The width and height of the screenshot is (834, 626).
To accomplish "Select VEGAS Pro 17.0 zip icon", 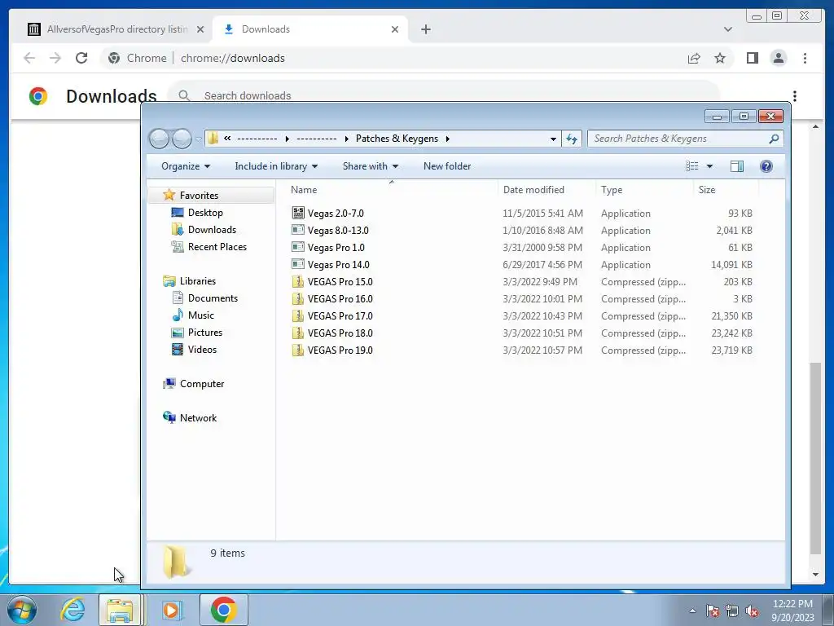I will pos(298,315).
